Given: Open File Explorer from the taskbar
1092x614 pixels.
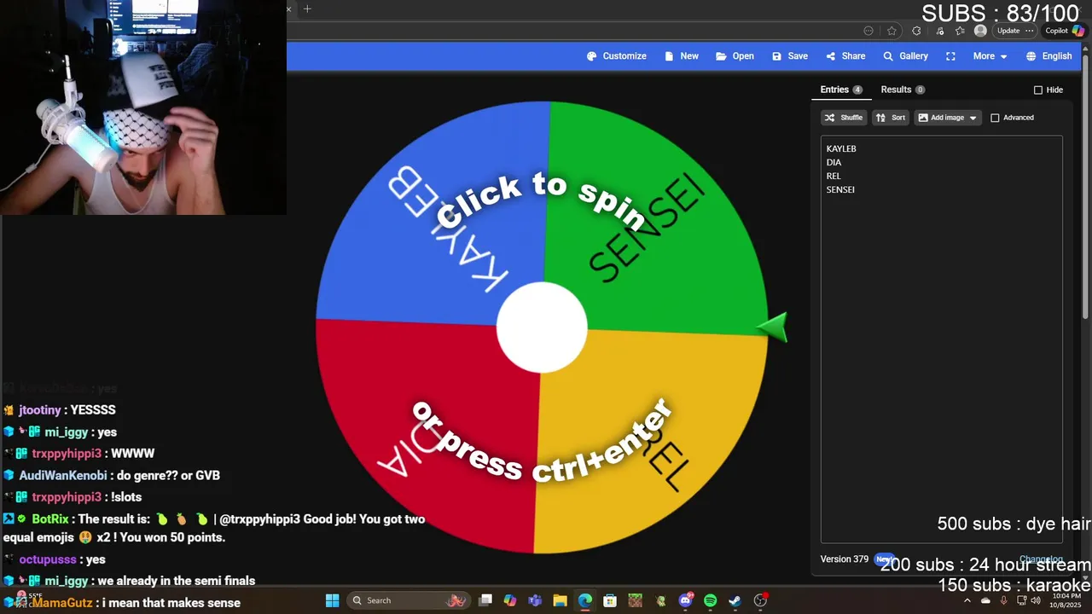Looking at the screenshot, I should pyautogui.click(x=560, y=600).
